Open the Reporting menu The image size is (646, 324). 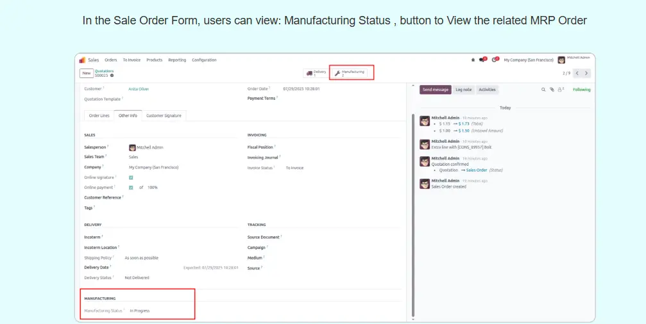[x=177, y=60]
